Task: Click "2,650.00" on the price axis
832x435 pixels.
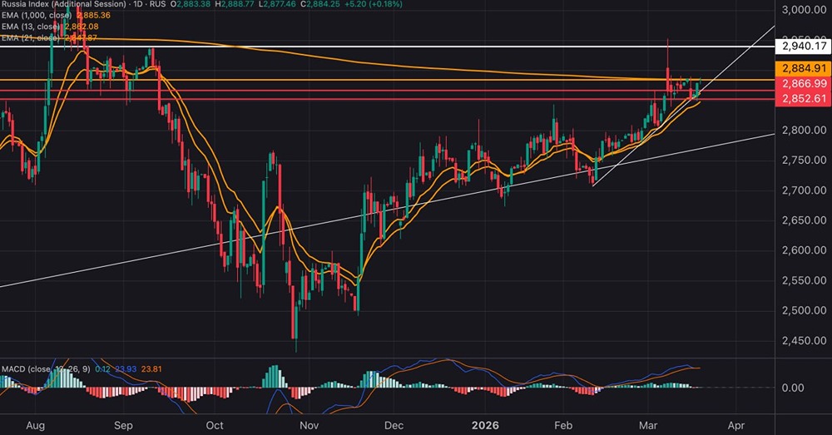Action: [805, 220]
